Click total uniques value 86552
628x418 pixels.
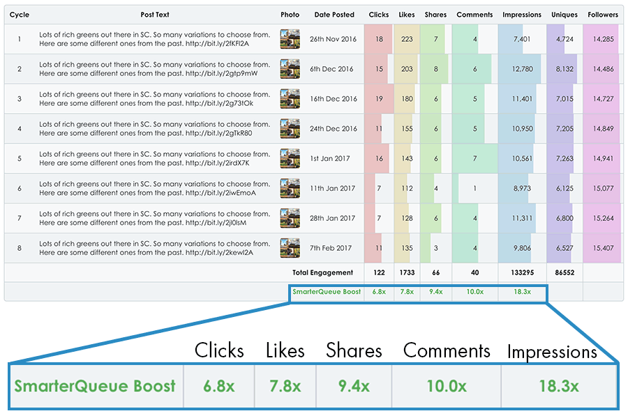pos(565,273)
